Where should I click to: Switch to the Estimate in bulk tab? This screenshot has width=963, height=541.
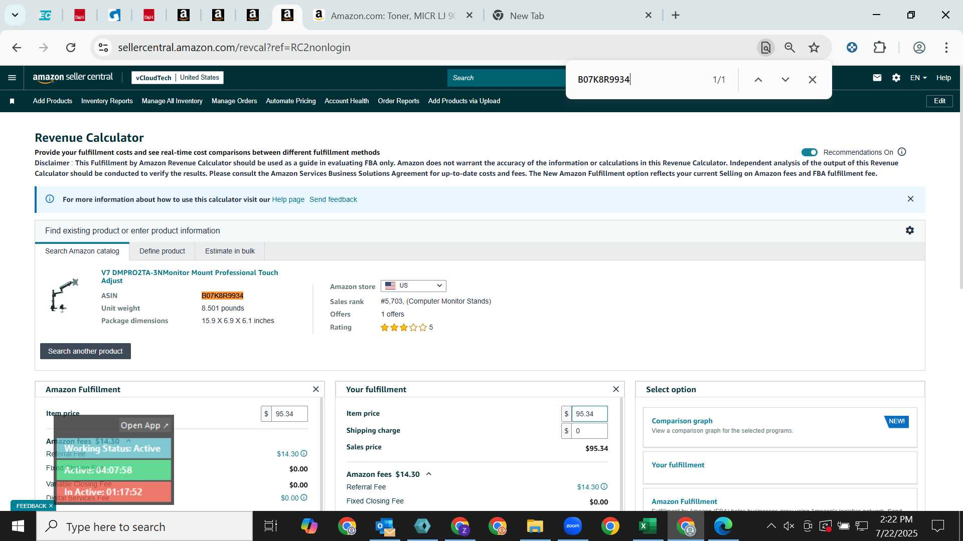pos(230,251)
